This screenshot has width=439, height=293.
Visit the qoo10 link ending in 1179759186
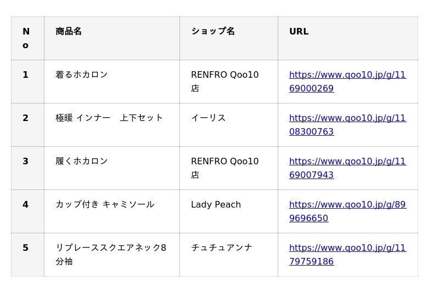pyautogui.click(x=347, y=248)
